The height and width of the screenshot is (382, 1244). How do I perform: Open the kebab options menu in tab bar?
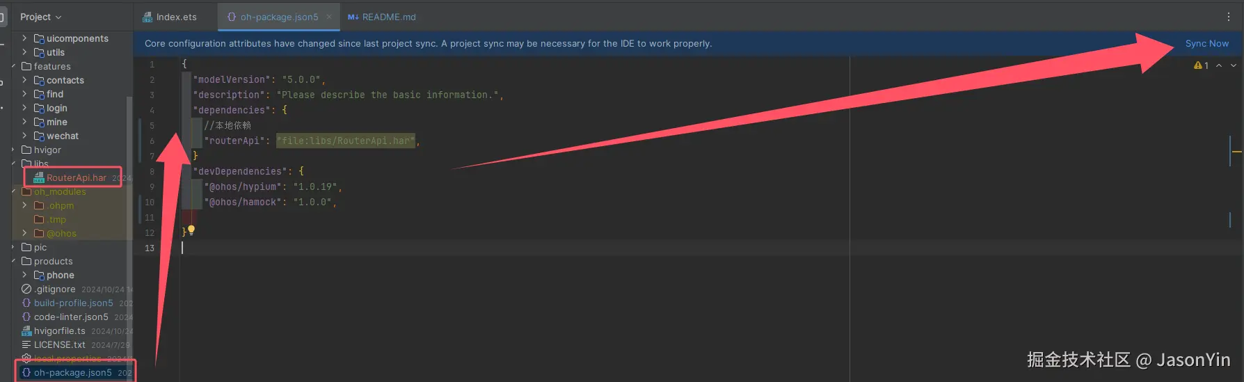[x=1229, y=17]
